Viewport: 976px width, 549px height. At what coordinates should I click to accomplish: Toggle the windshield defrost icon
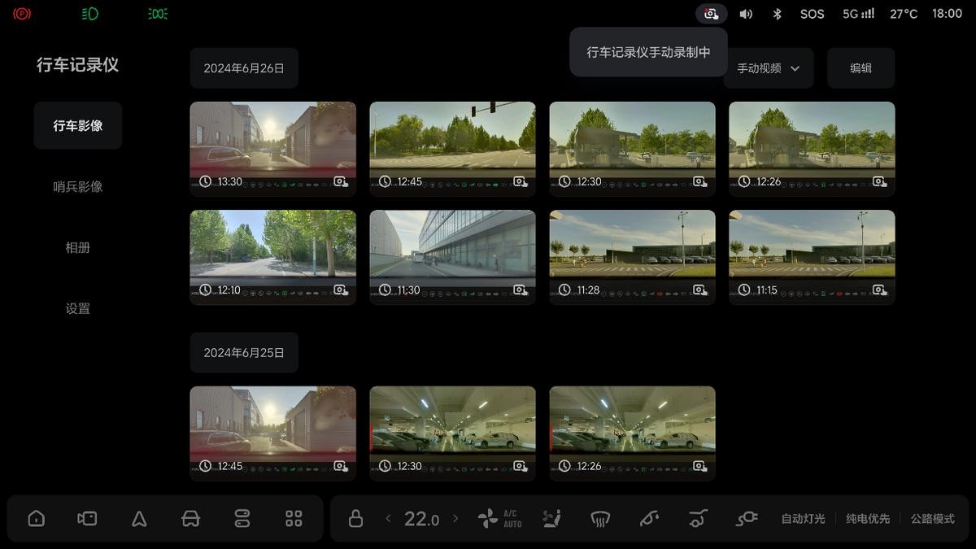click(600, 519)
